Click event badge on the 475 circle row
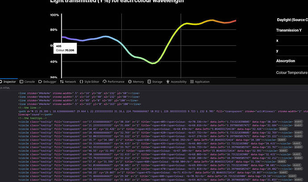This screenshot has width=308, height=182. click(x=283, y=172)
